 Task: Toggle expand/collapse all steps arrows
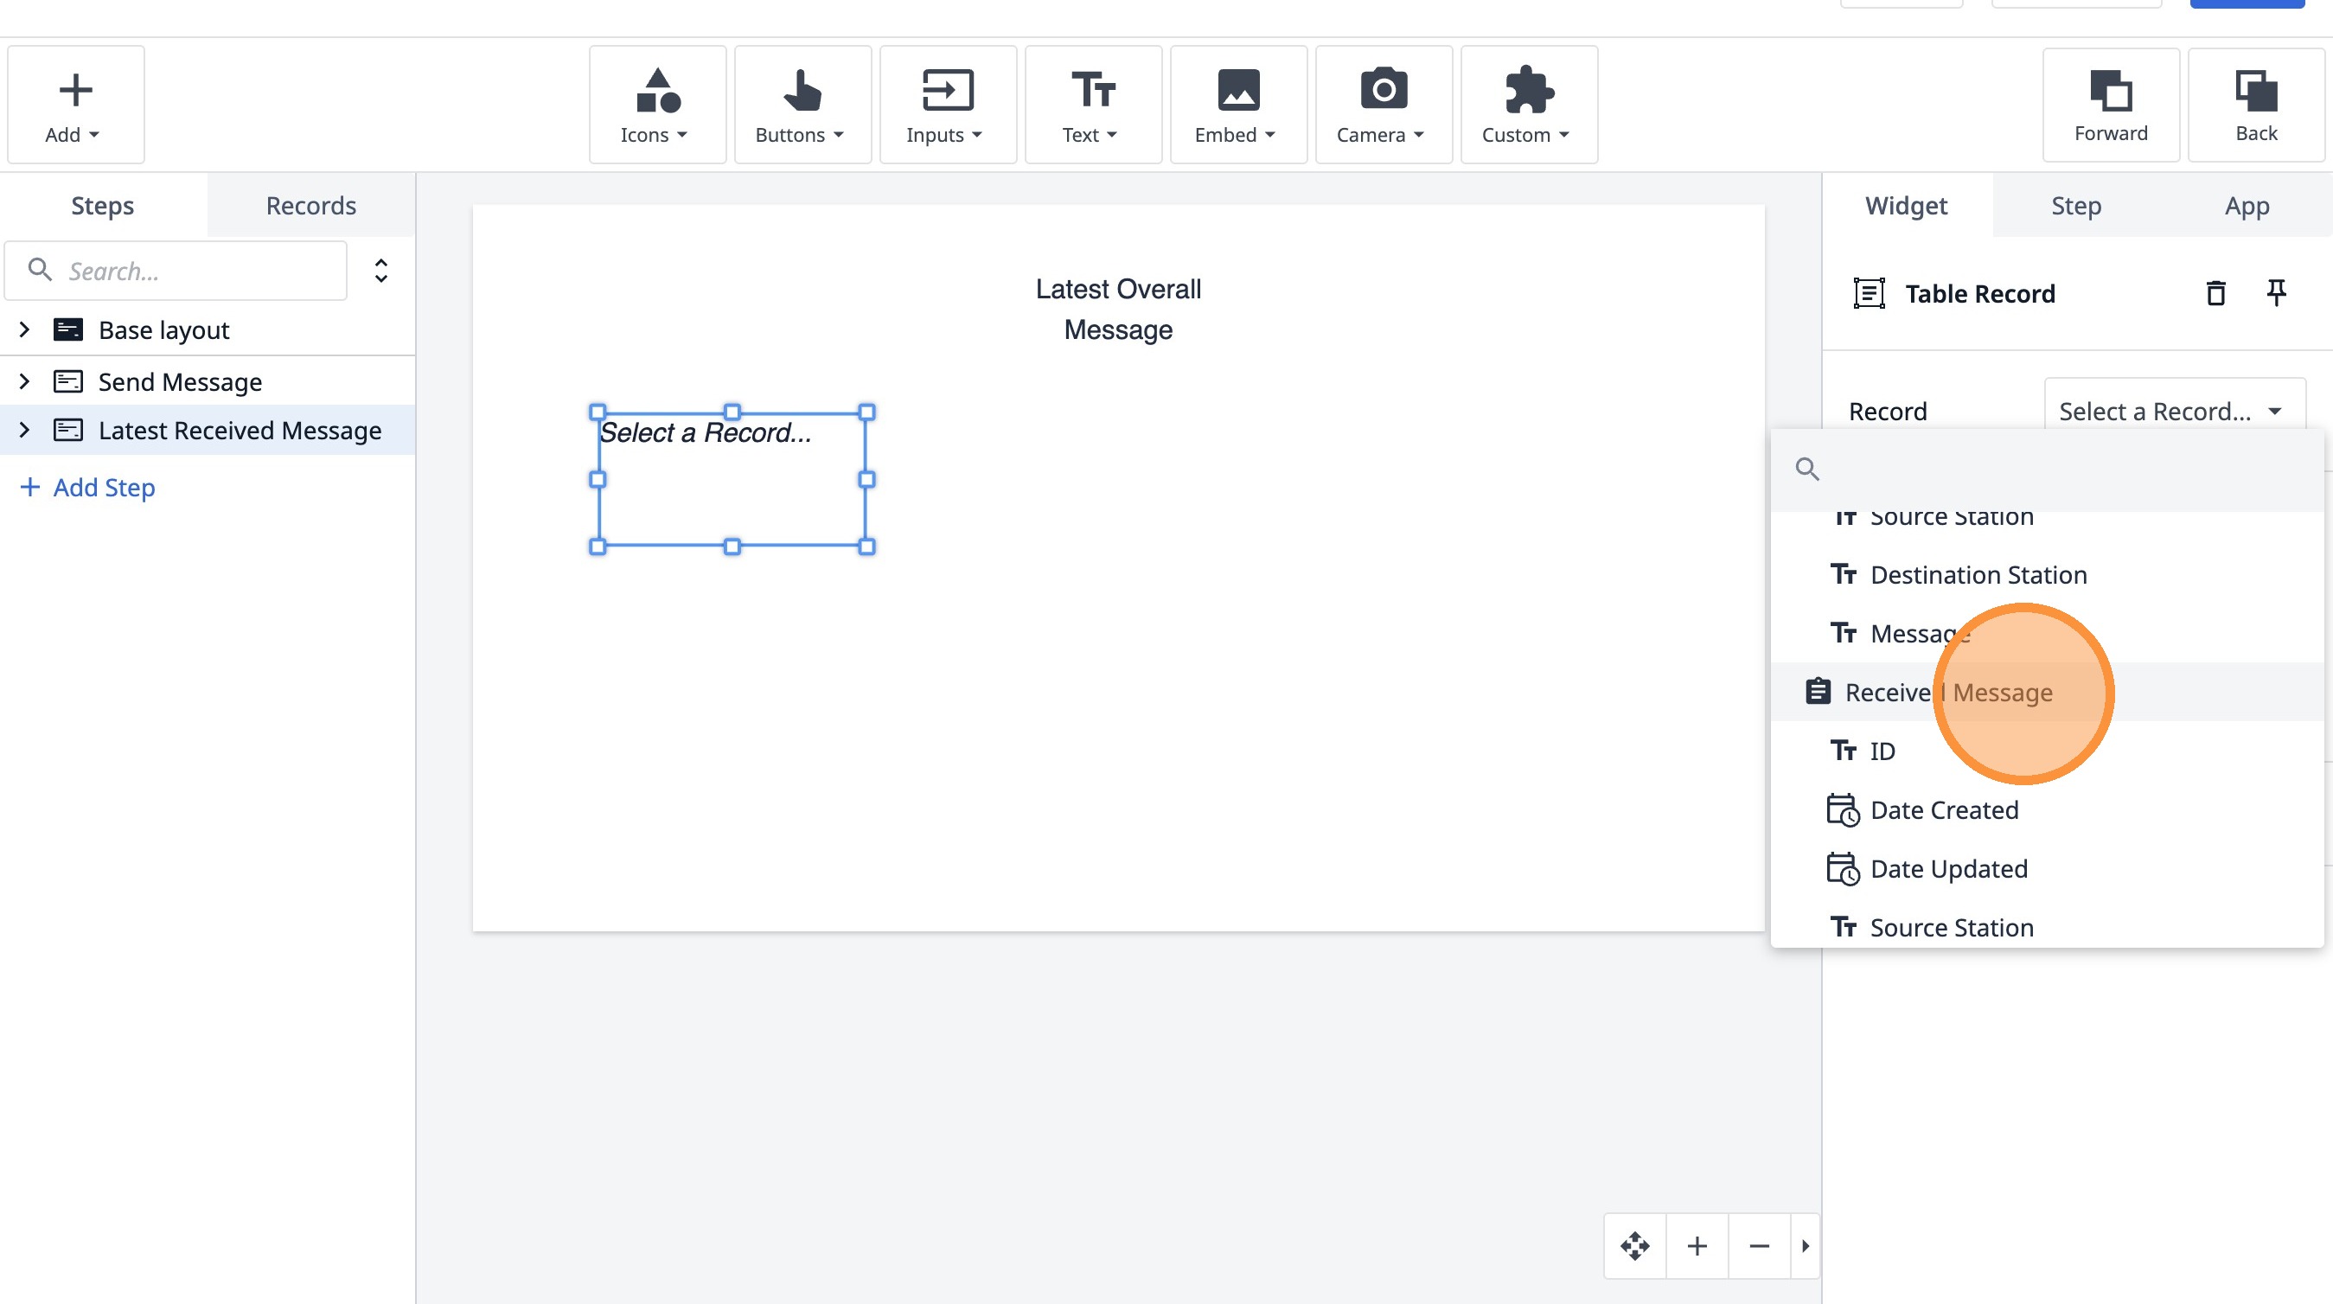[x=381, y=271]
